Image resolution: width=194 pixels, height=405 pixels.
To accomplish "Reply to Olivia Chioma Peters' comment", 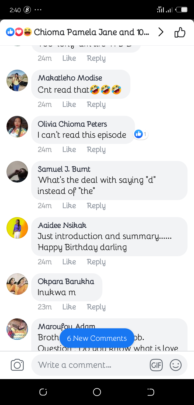I will 96,150.
